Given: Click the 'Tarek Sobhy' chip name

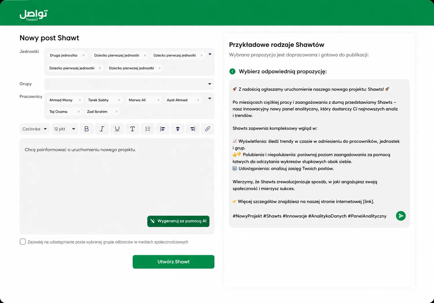Looking at the screenshot, I should click(x=98, y=100).
